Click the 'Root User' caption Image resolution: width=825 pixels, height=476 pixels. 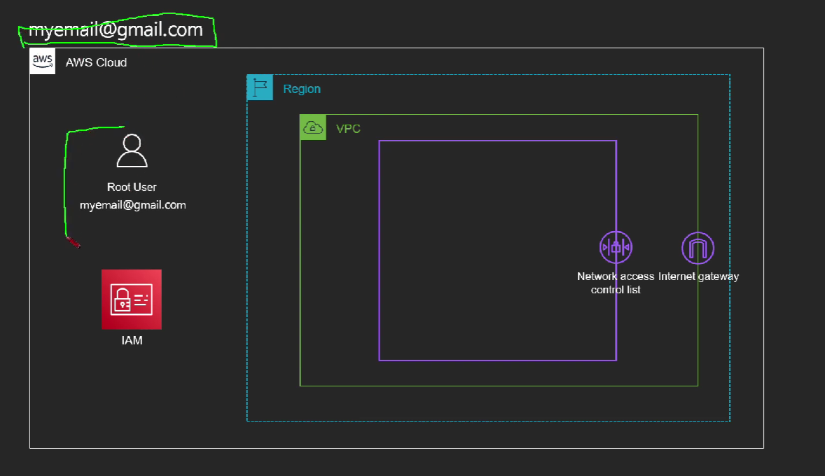(132, 187)
